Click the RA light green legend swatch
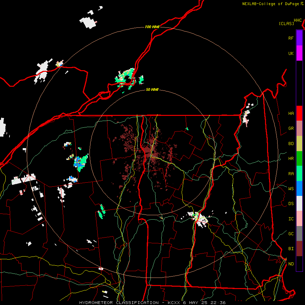Viewport: 305px width, 305px height. (299, 173)
